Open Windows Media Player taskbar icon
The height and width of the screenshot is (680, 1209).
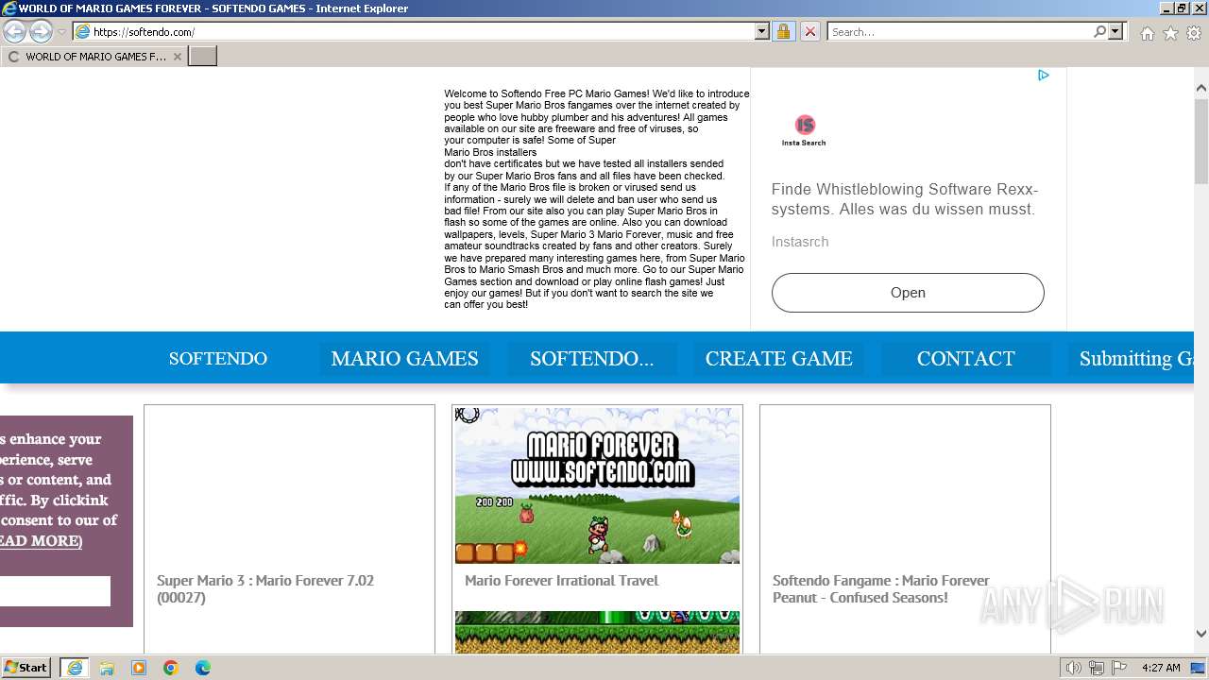click(139, 668)
